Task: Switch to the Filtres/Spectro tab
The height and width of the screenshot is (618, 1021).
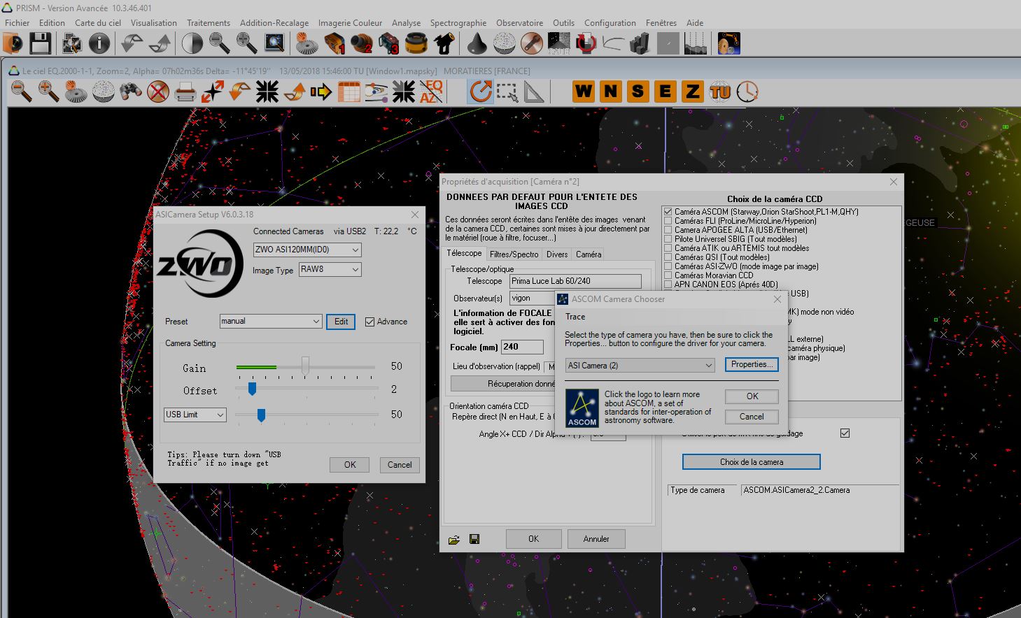Action: coord(514,254)
